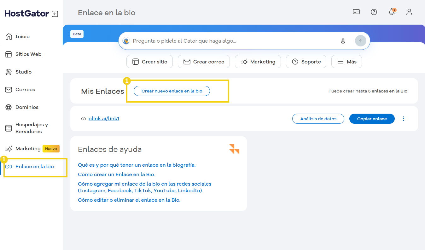Viewport: 425px width, 250px height.
Task: Expand the Más menu button
Action: 346,62
